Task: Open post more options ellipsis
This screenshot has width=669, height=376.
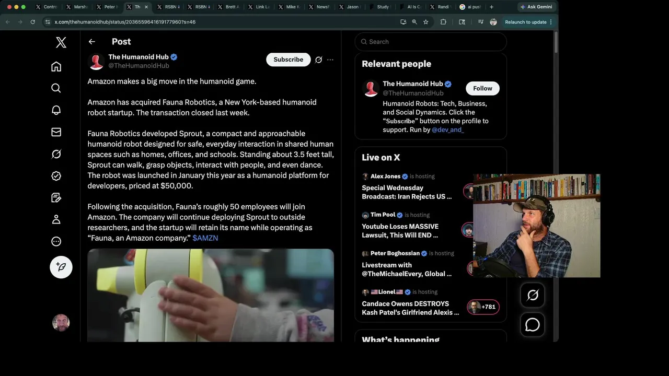Action: [x=330, y=60]
